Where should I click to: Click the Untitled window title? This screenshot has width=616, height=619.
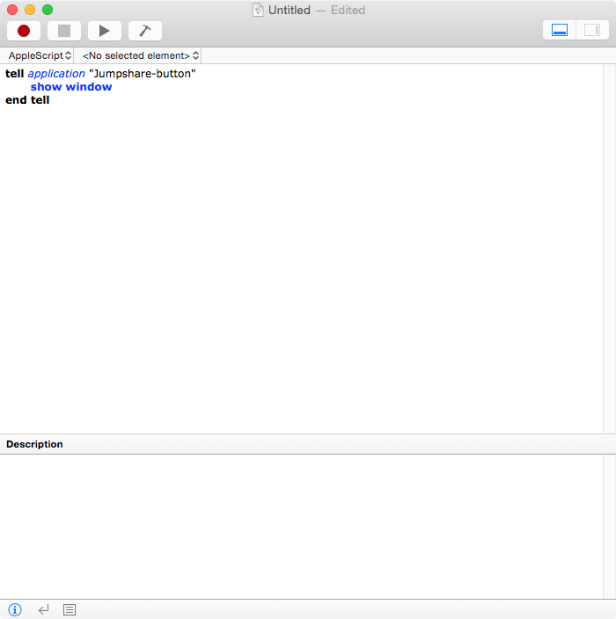click(x=290, y=10)
